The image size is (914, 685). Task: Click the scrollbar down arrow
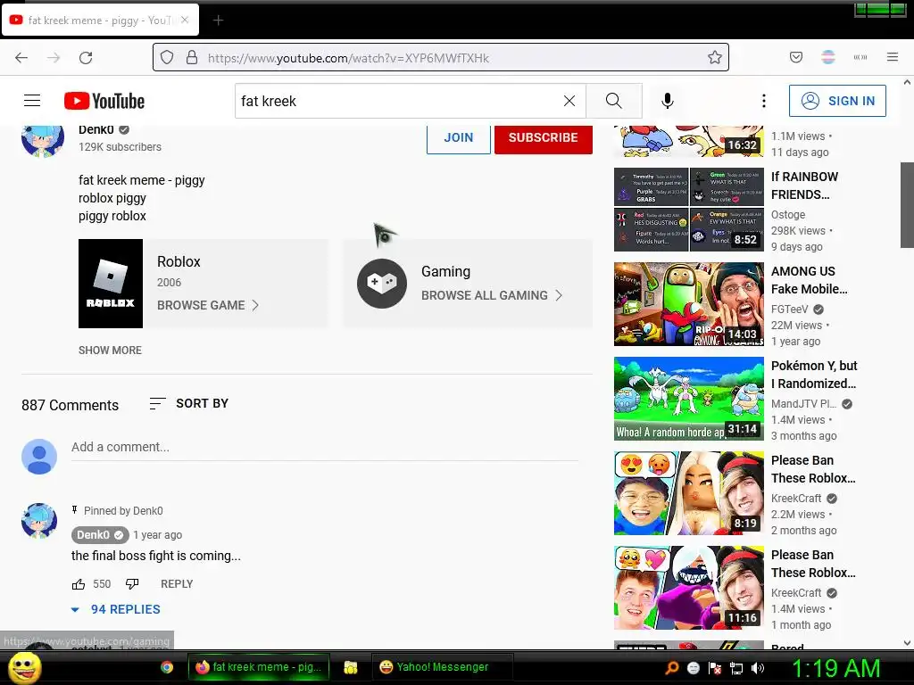click(x=907, y=643)
